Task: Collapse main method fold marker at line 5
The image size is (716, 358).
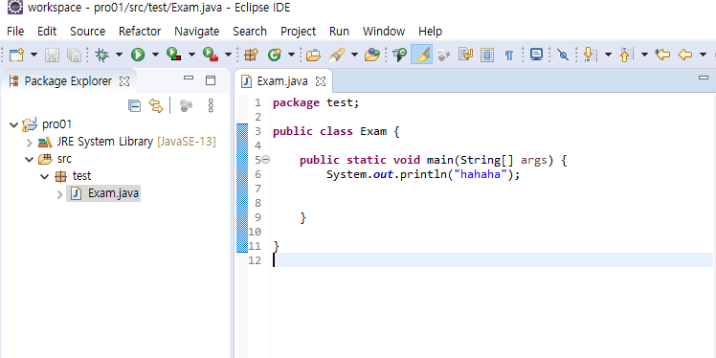Action: [266, 159]
